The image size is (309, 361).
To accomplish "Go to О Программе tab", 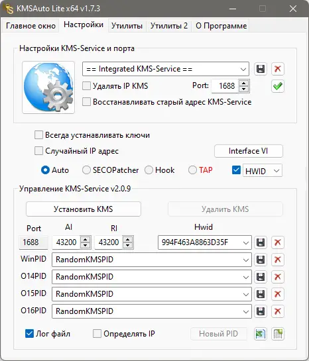I will (221, 26).
